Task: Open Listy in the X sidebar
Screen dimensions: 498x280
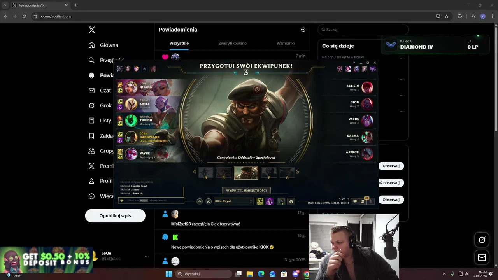Action: click(x=100, y=121)
